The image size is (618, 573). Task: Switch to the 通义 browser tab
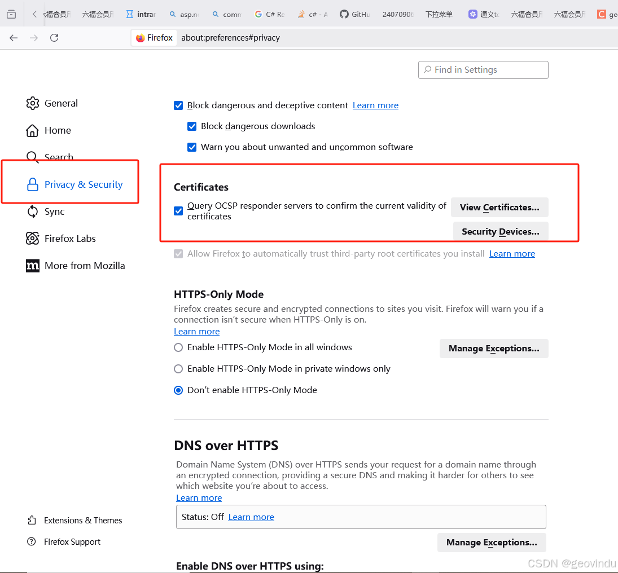pos(485,14)
